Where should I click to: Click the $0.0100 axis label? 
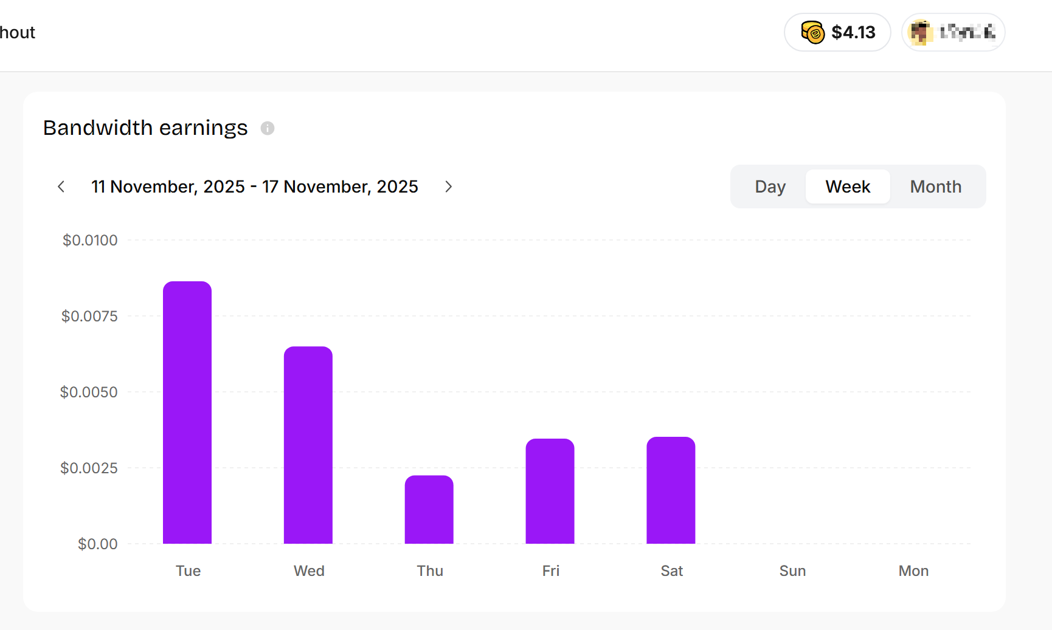pyautogui.click(x=90, y=241)
